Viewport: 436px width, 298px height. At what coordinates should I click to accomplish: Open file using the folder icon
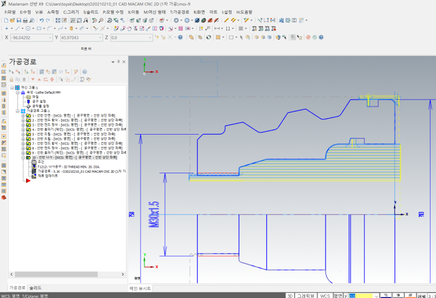(x=11, y=20)
